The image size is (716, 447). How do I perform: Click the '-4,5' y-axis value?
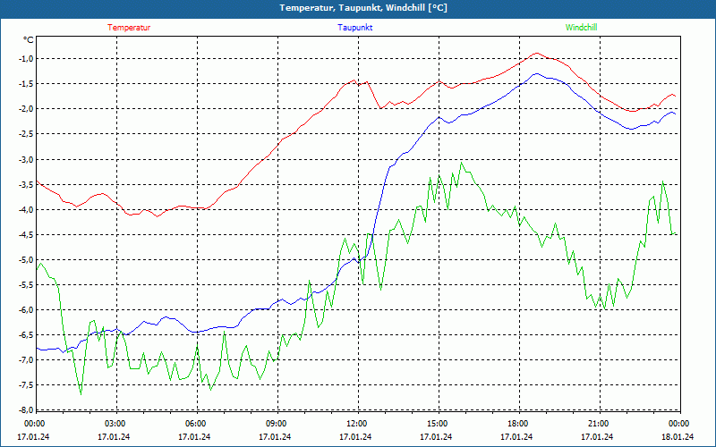pyautogui.click(x=26, y=234)
